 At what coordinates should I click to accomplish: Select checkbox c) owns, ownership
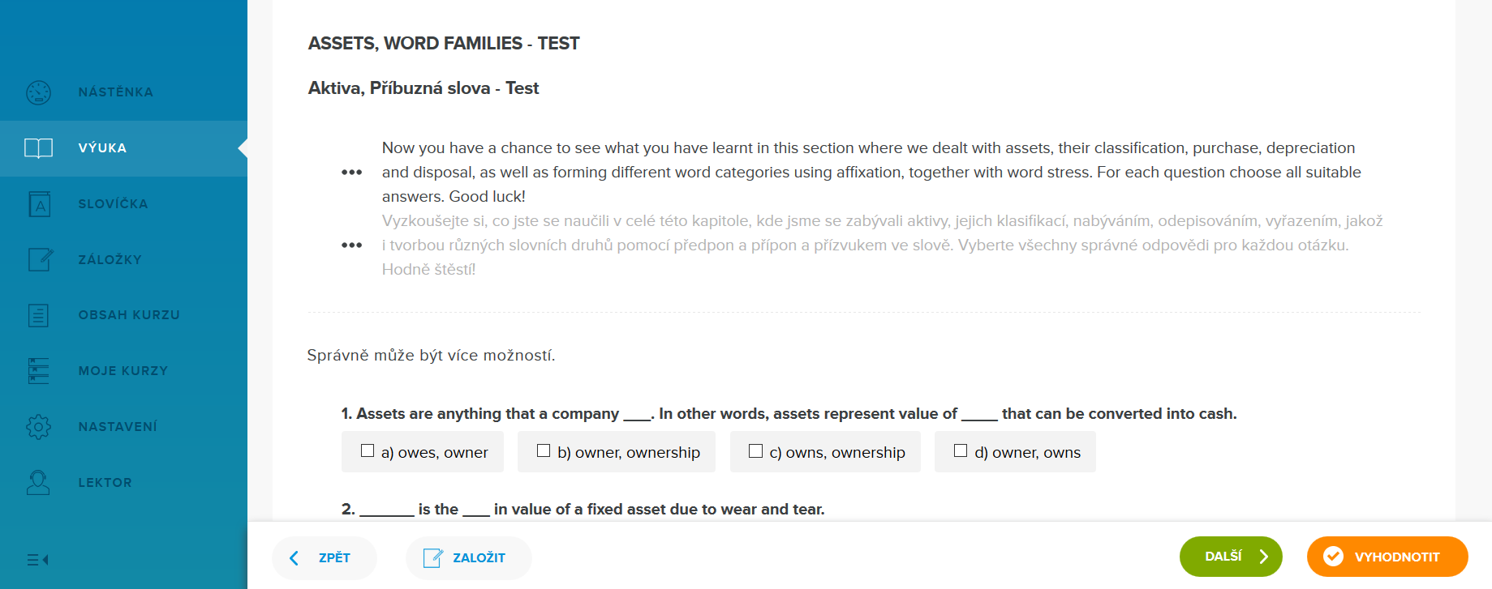[755, 451]
